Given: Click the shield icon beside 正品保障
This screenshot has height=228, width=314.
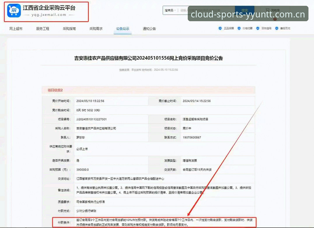Looking at the screenshot, I should coord(220,28).
